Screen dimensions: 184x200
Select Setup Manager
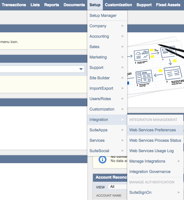[x=107, y=15]
